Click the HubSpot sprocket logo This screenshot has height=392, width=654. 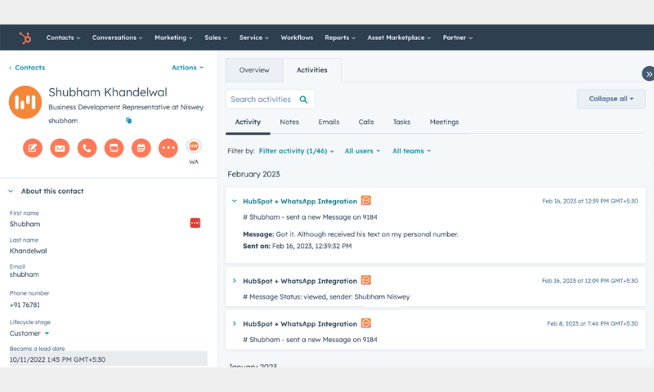tap(25, 38)
